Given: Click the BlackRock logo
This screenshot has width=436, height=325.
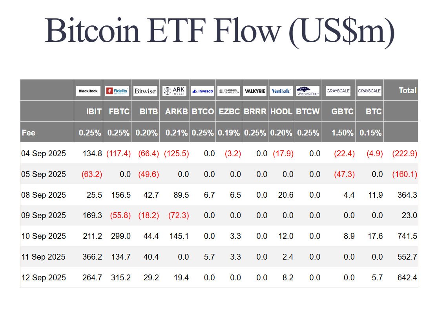Looking at the screenshot, I should 88,91.
